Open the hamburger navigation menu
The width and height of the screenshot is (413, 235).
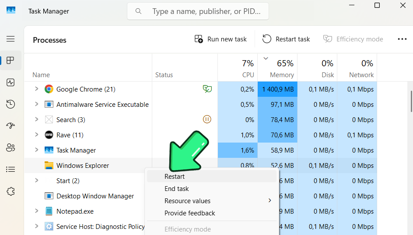pos(10,39)
